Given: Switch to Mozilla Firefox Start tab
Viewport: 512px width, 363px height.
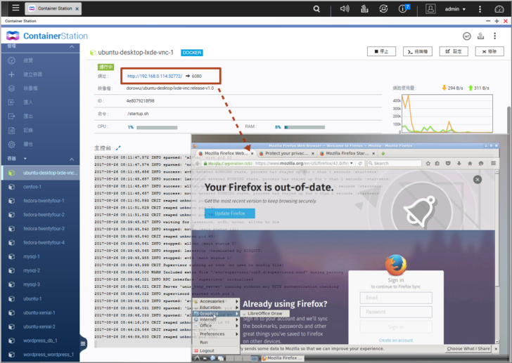Looking at the screenshot, I should pyautogui.click(x=347, y=153).
